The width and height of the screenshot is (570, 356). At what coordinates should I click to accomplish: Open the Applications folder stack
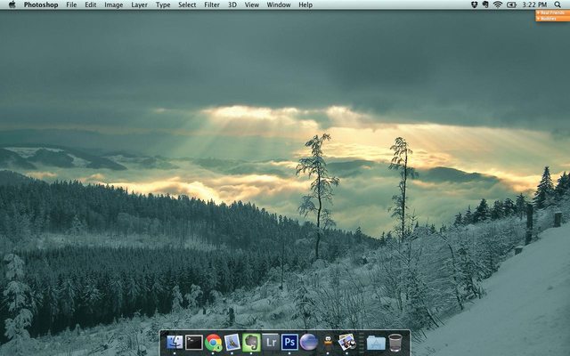click(376, 343)
